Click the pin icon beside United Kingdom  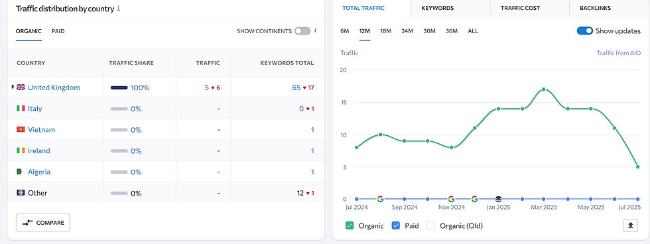click(x=13, y=87)
